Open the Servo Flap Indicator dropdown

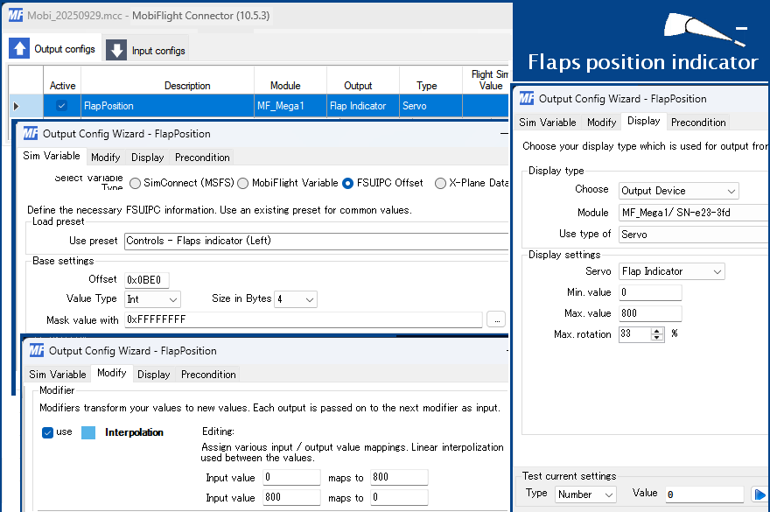click(x=671, y=272)
